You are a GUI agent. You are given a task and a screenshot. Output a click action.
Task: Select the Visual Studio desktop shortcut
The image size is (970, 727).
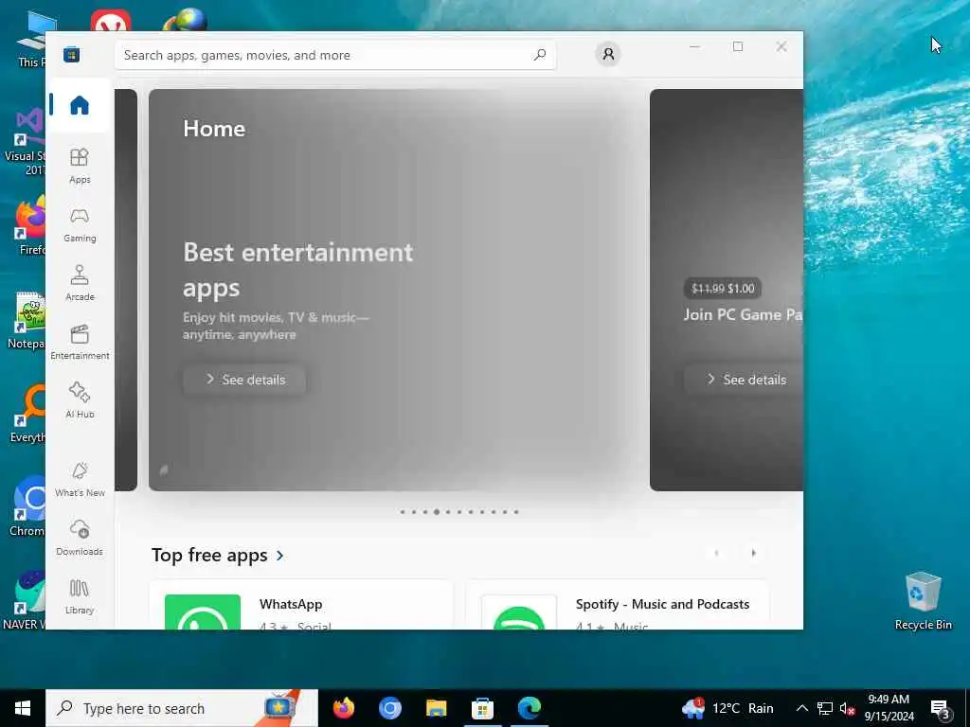click(x=25, y=142)
